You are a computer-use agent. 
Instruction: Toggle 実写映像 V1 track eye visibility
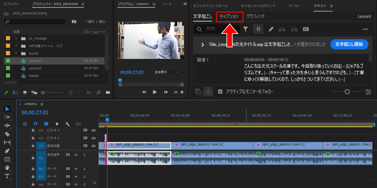coord(93,146)
